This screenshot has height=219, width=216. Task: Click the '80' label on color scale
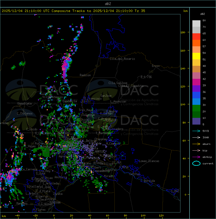[x=204, y=20]
